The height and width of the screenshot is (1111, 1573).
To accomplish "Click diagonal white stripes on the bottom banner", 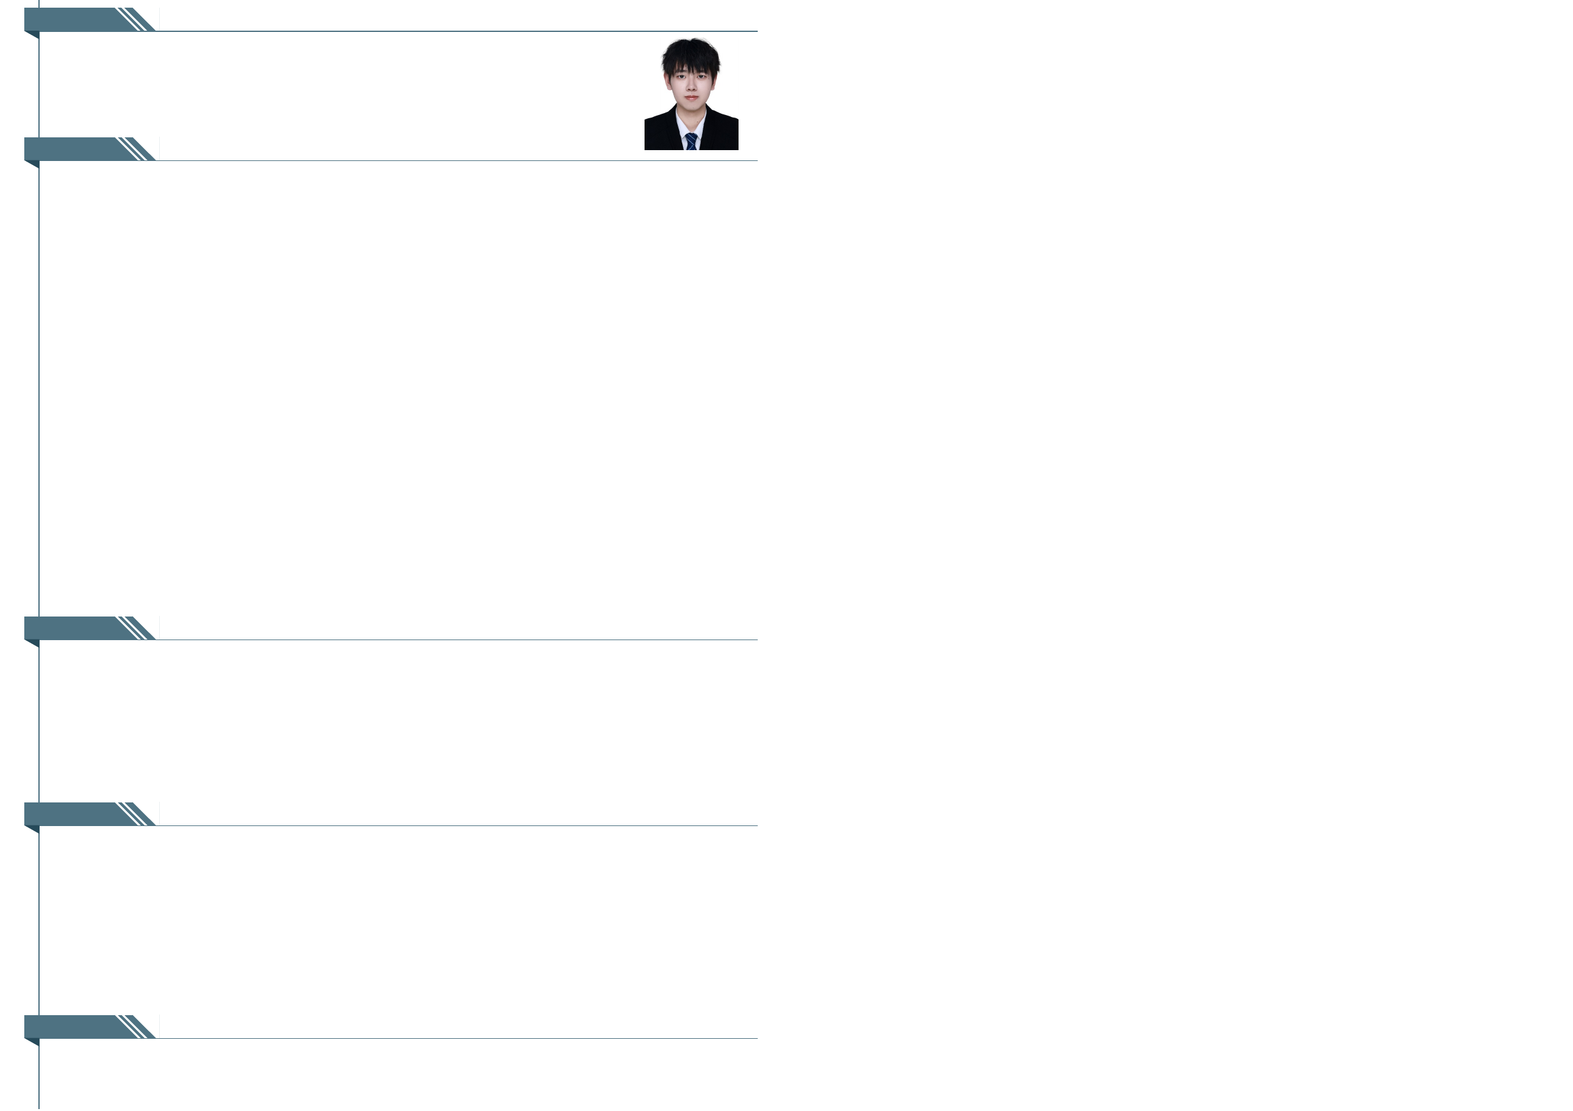I will (x=133, y=1027).
